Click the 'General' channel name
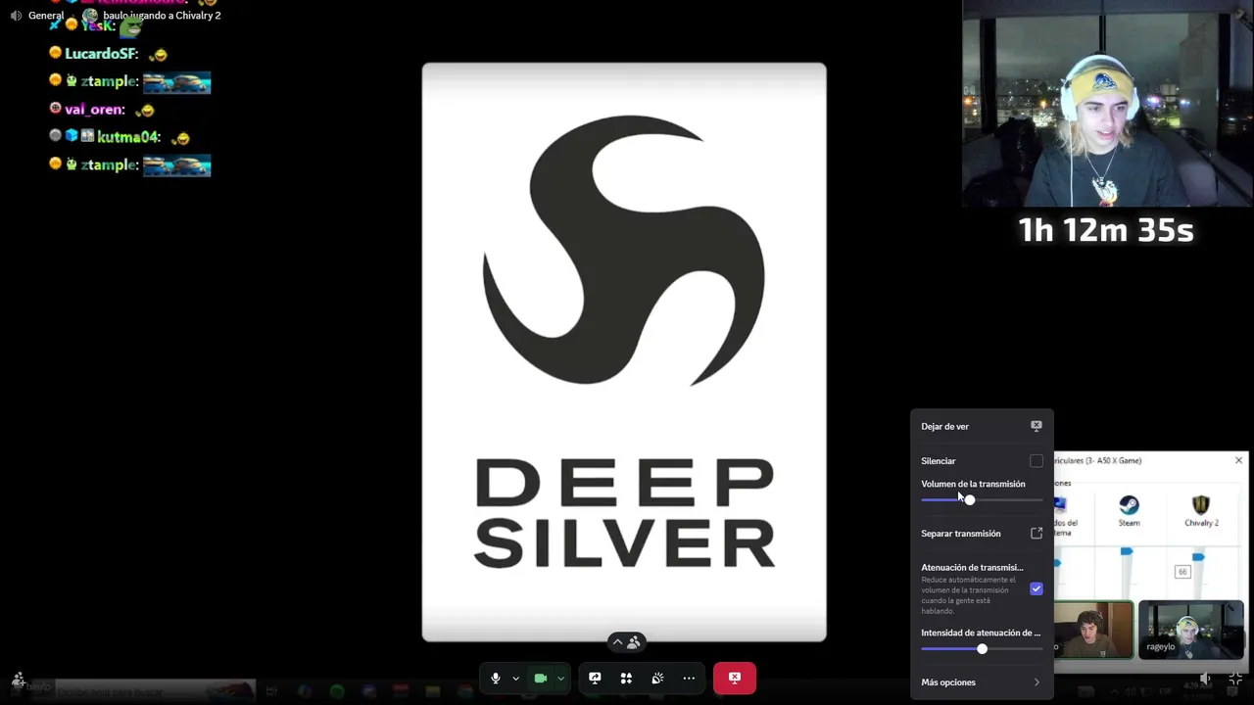1254x705 pixels. [x=46, y=16]
